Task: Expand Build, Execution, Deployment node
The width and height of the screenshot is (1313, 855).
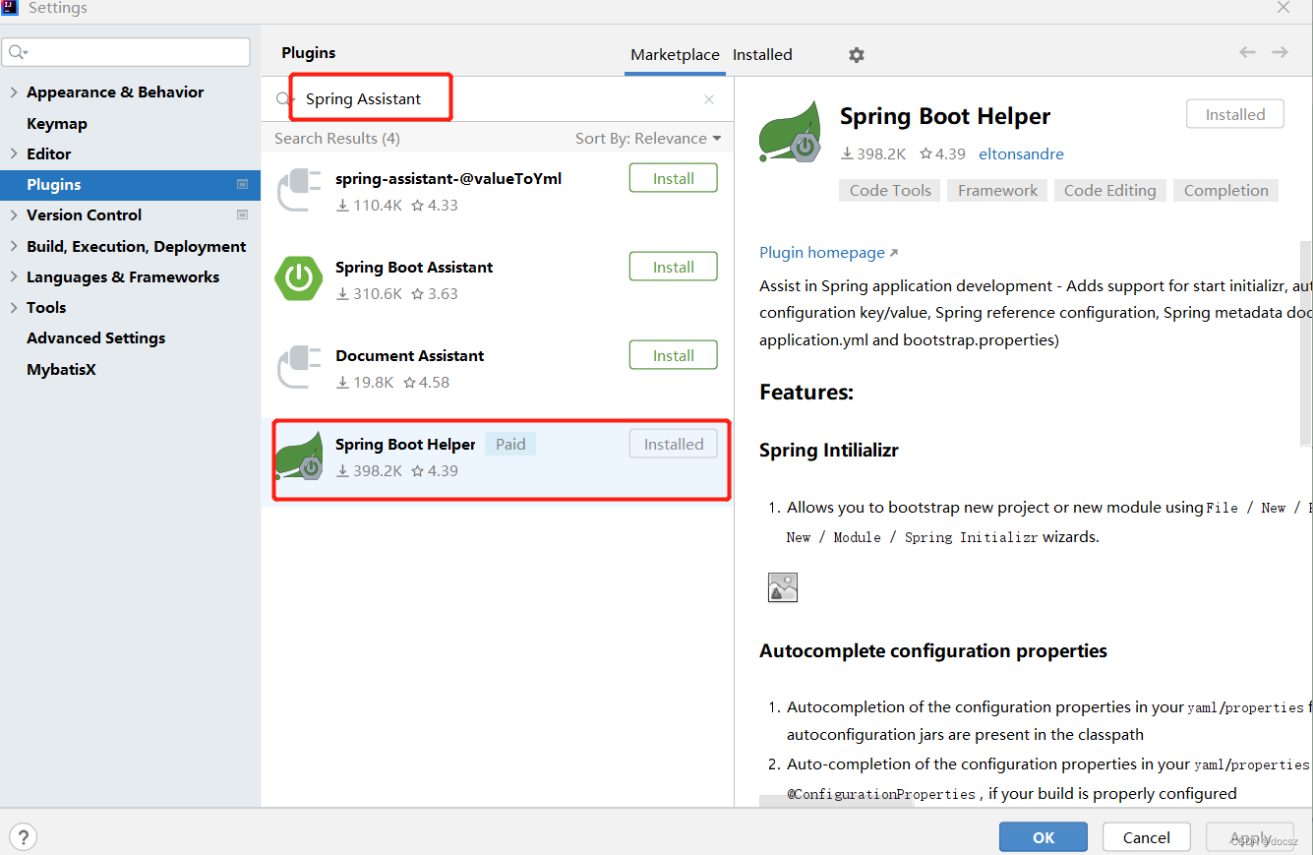Action: pos(13,246)
